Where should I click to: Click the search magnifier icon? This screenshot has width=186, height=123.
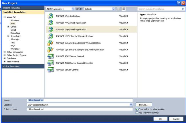(x=183, y=9)
